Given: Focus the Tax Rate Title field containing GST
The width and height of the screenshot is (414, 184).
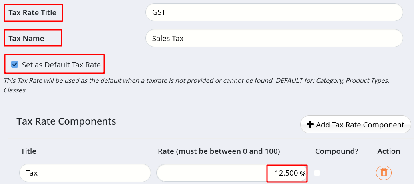Looking at the screenshot, I should (274, 12).
